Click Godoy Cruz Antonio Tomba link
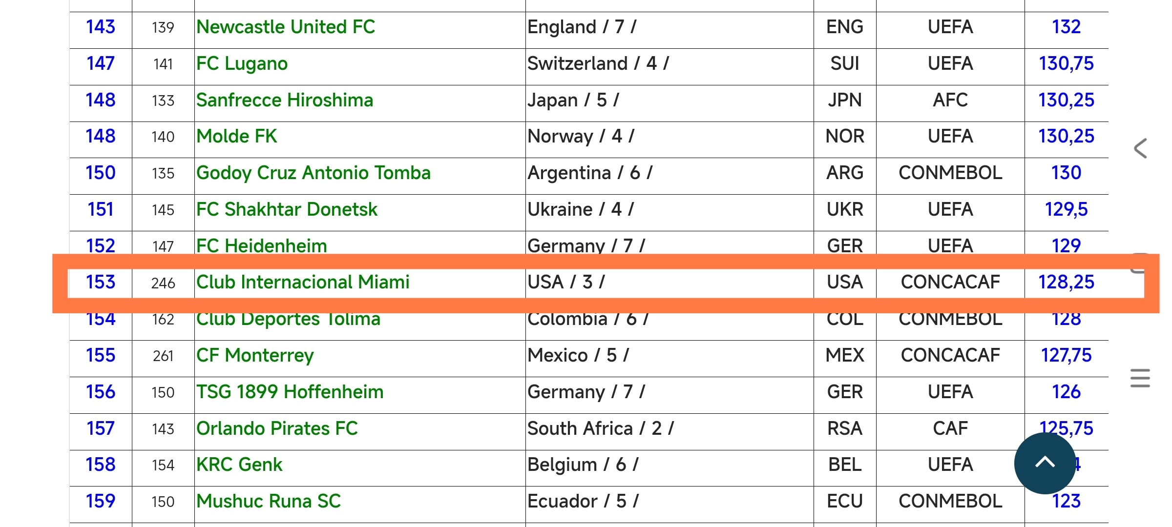 [x=314, y=173]
